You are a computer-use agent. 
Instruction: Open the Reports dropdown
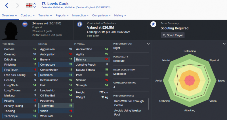pyautogui.click(x=62, y=15)
